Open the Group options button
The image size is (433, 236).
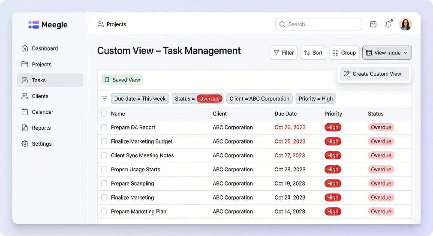tap(344, 53)
